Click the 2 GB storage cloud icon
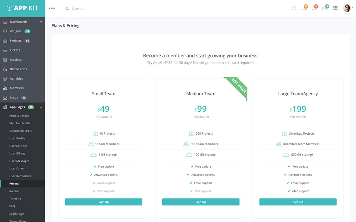The image size is (356, 222). 94,155
